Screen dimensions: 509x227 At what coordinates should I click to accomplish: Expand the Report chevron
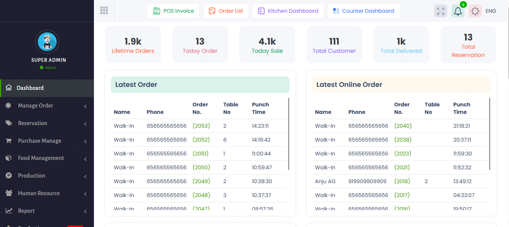coord(85,212)
